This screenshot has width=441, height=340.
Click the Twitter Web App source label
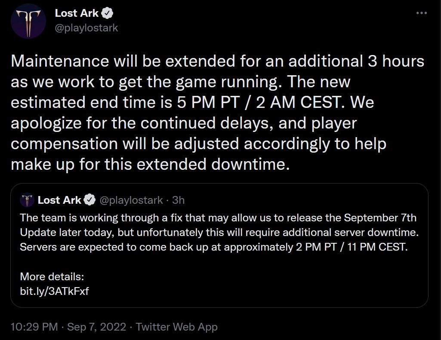pyautogui.click(x=176, y=327)
